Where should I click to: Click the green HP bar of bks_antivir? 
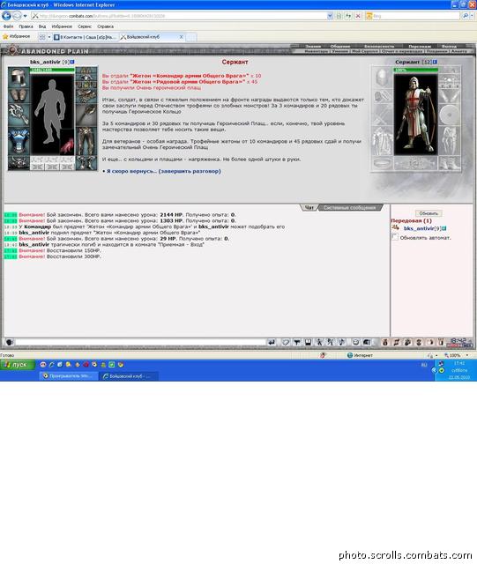click(x=53, y=70)
